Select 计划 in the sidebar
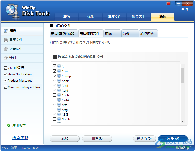Image resolution: width=195 pixels, height=151 pixels. click(22, 58)
